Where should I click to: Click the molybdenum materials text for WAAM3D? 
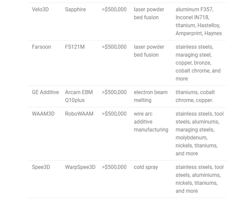[x=191, y=138]
